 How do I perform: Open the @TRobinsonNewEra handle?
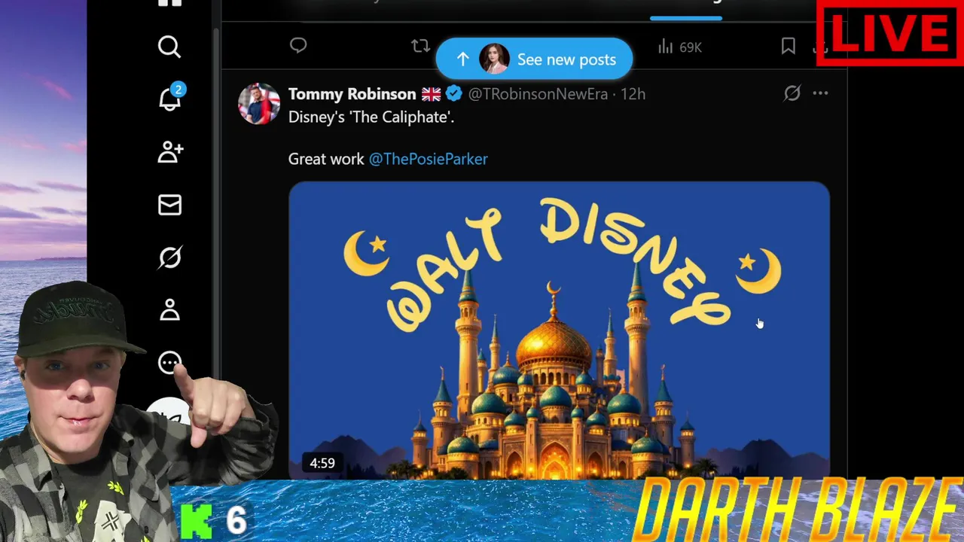538,94
